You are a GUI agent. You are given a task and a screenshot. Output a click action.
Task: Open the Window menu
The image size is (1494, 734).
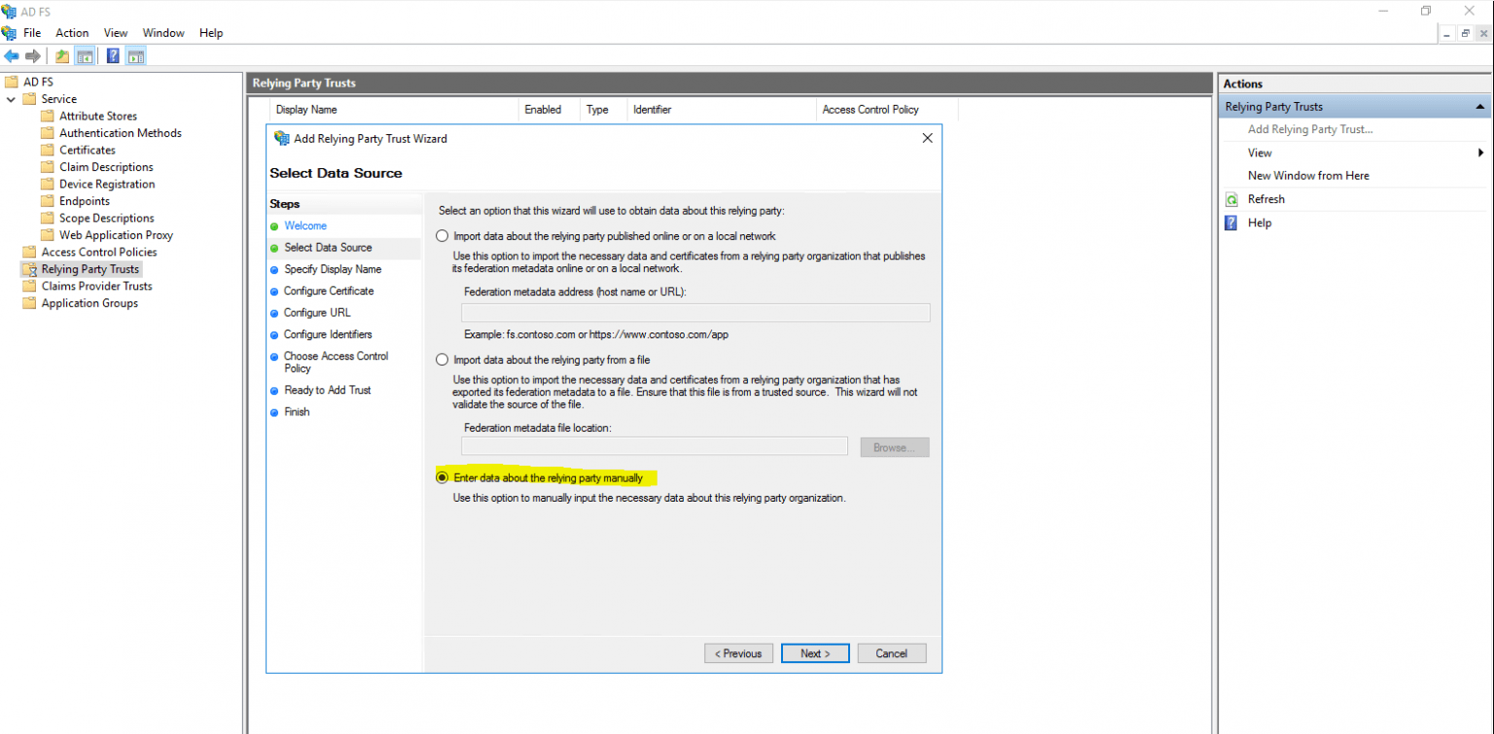162,32
